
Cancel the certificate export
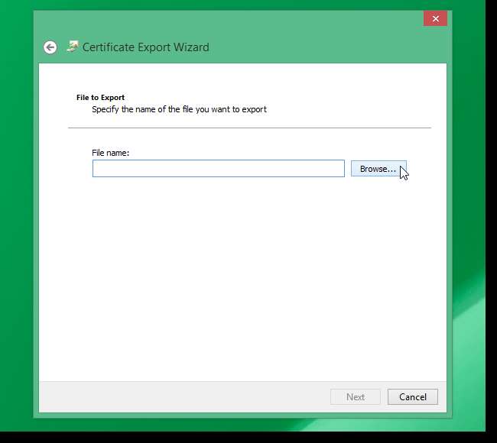coord(413,396)
